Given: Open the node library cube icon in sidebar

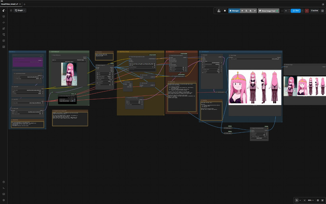Looking at the screenshot, I should coord(4,22).
